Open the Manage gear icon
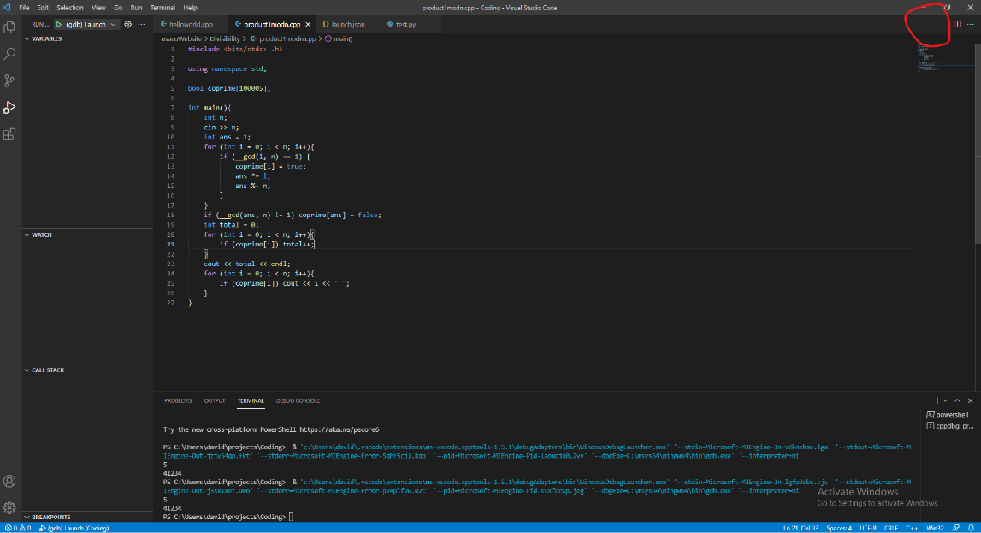 (x=9, y=508)
